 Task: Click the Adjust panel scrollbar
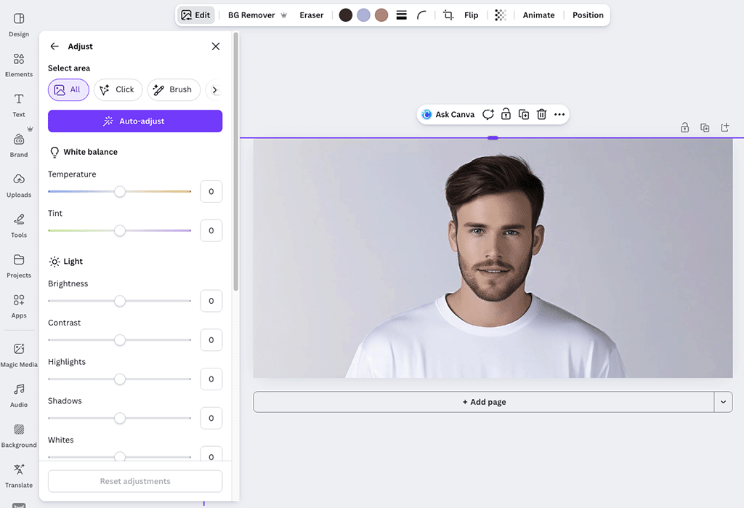[236, 161]
